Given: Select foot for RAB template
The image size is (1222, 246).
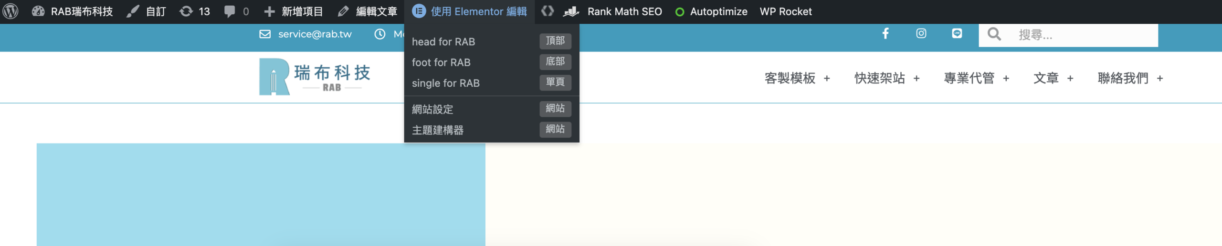Looking at the screenshot, I should tap(441, 62).
